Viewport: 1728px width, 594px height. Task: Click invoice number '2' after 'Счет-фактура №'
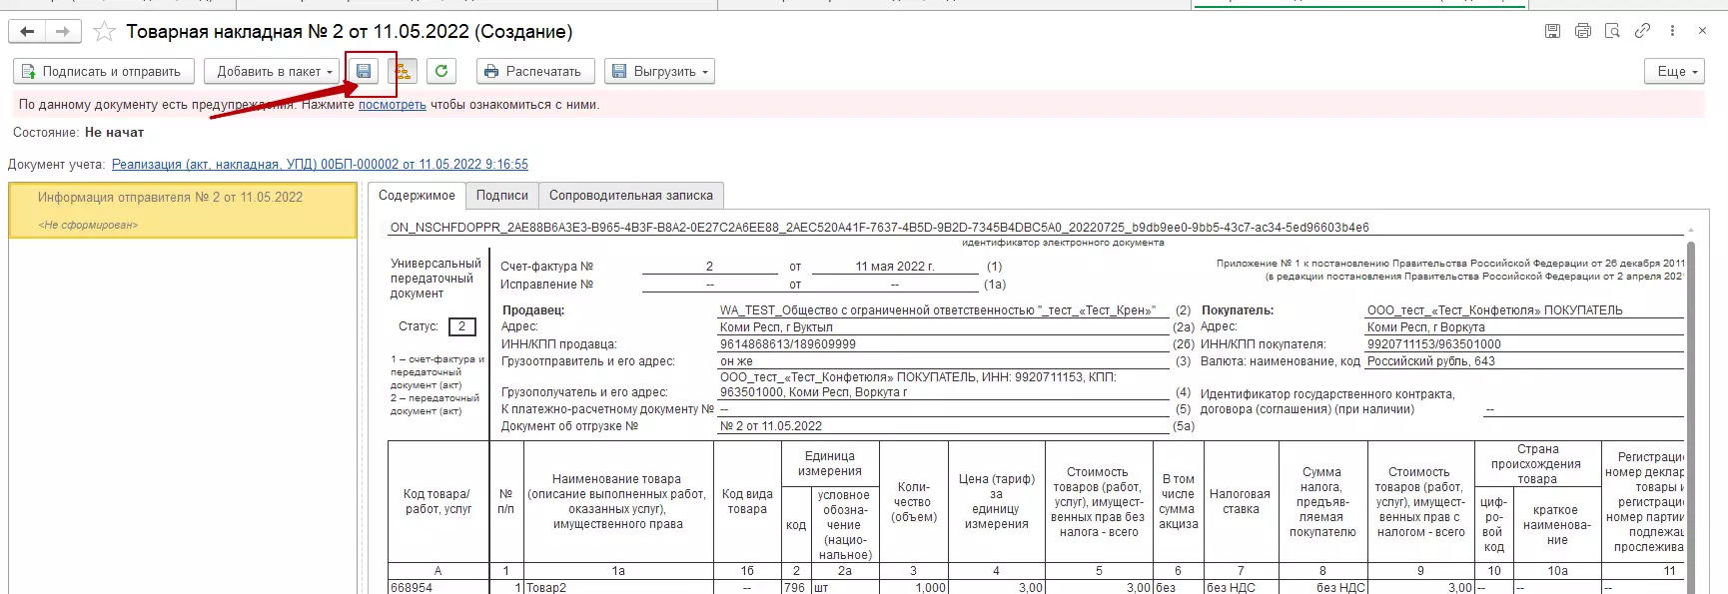click(709, 267)
